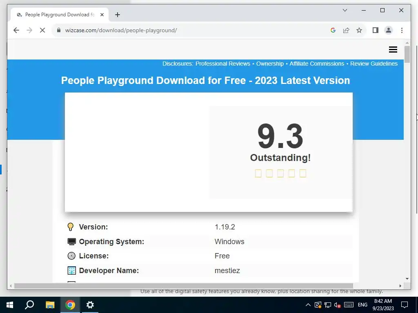Toggle the Chrome side panel
This screenshot has width=418, height=313.
tap(376, 30)
